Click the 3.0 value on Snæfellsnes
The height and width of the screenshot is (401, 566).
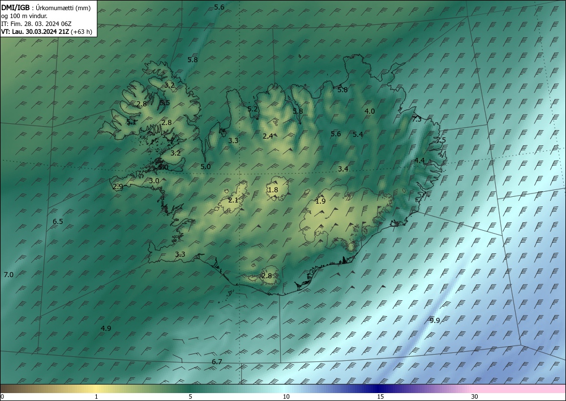click(154, 180)
